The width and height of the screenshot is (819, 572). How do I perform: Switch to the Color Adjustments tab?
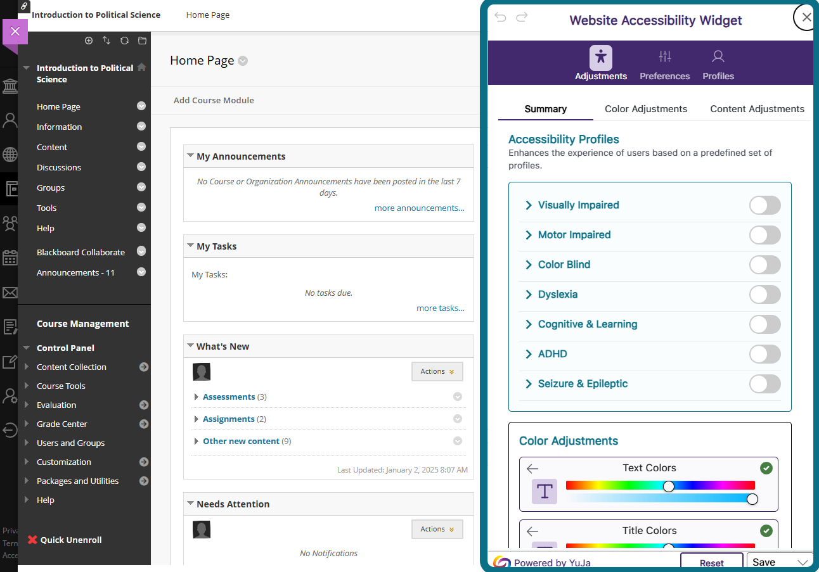(646, 109)
